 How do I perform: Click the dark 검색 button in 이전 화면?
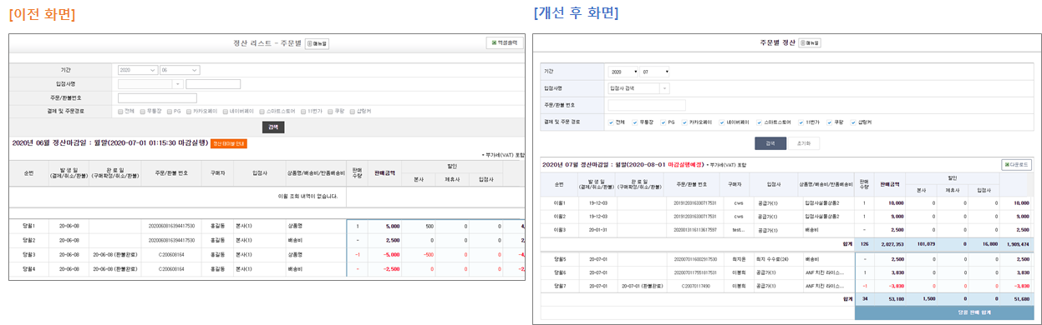click(273, 127)
